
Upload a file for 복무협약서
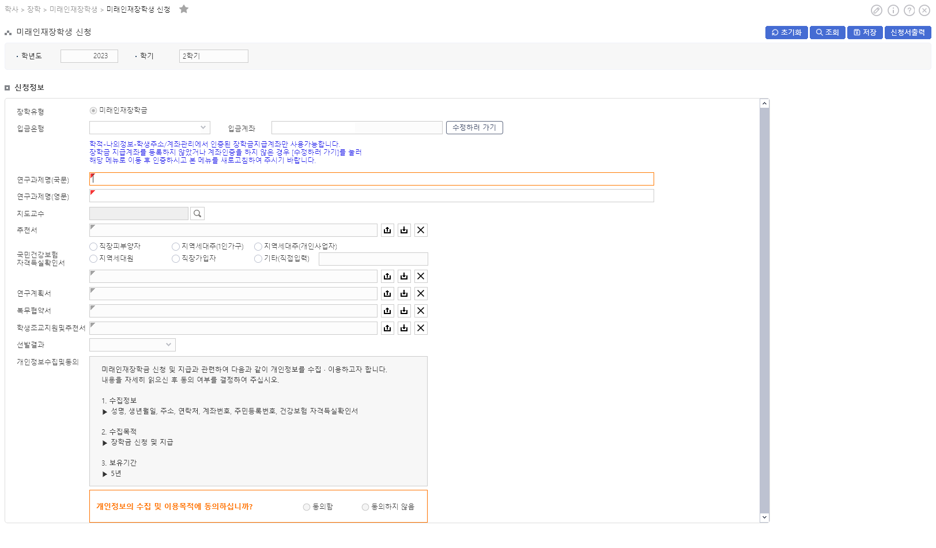[387, 311]
